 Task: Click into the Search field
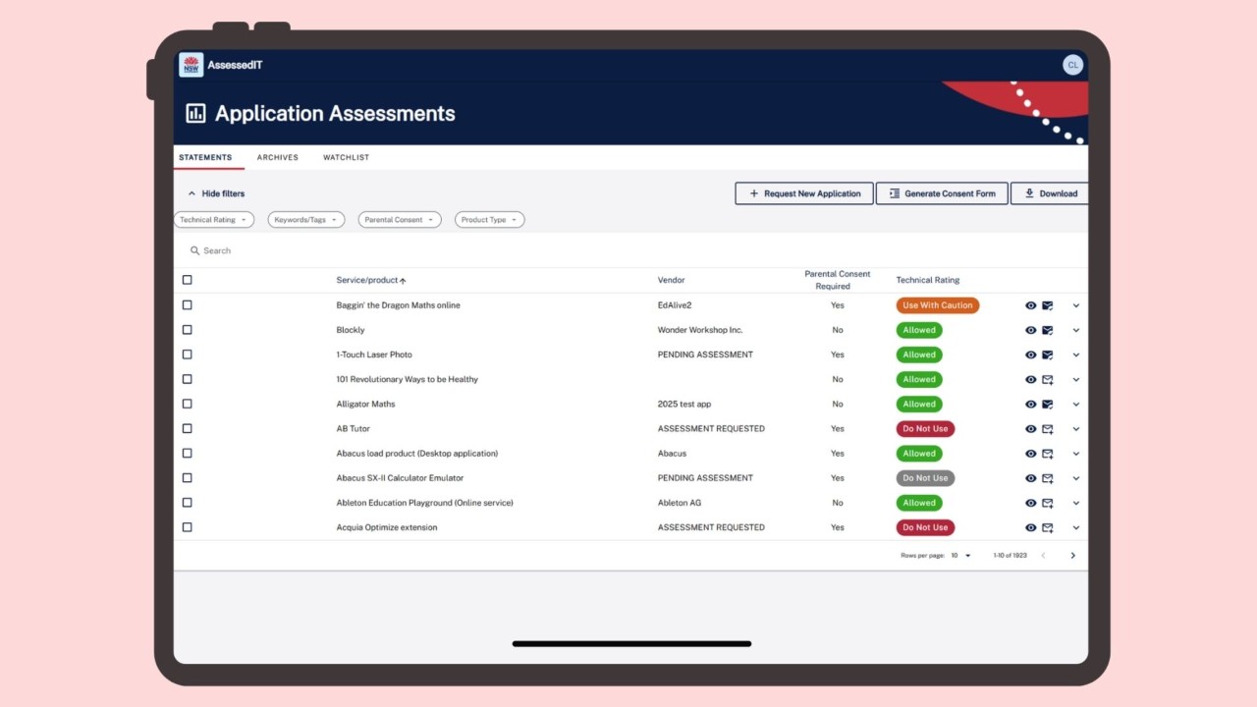point(630,250)
